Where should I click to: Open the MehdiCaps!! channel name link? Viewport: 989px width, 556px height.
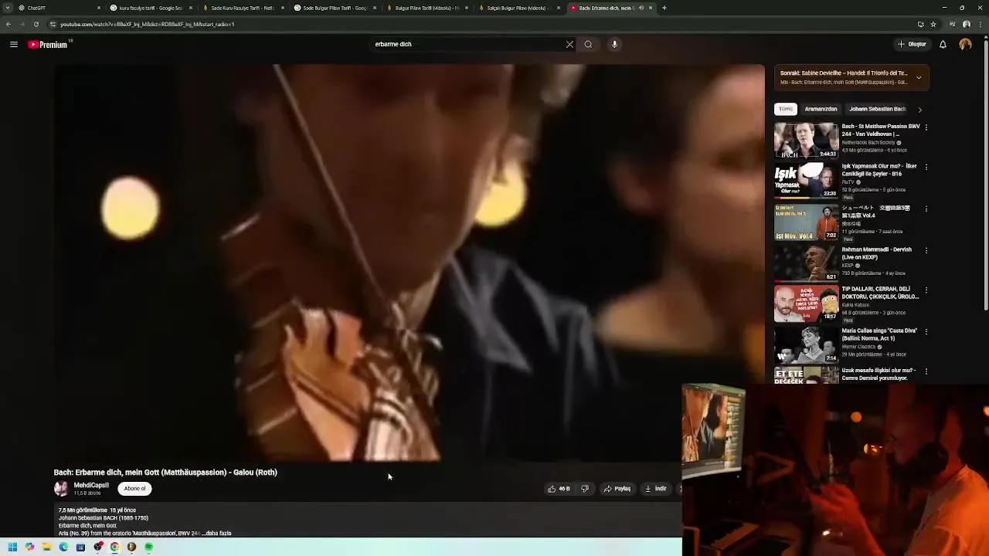pos(91,486)
